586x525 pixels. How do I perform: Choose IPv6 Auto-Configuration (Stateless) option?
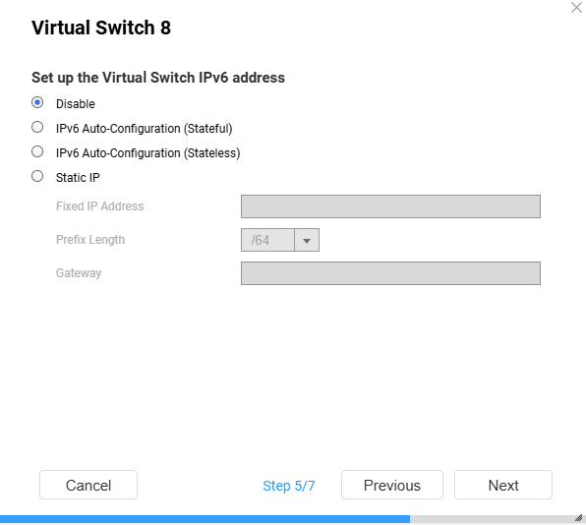37,151
